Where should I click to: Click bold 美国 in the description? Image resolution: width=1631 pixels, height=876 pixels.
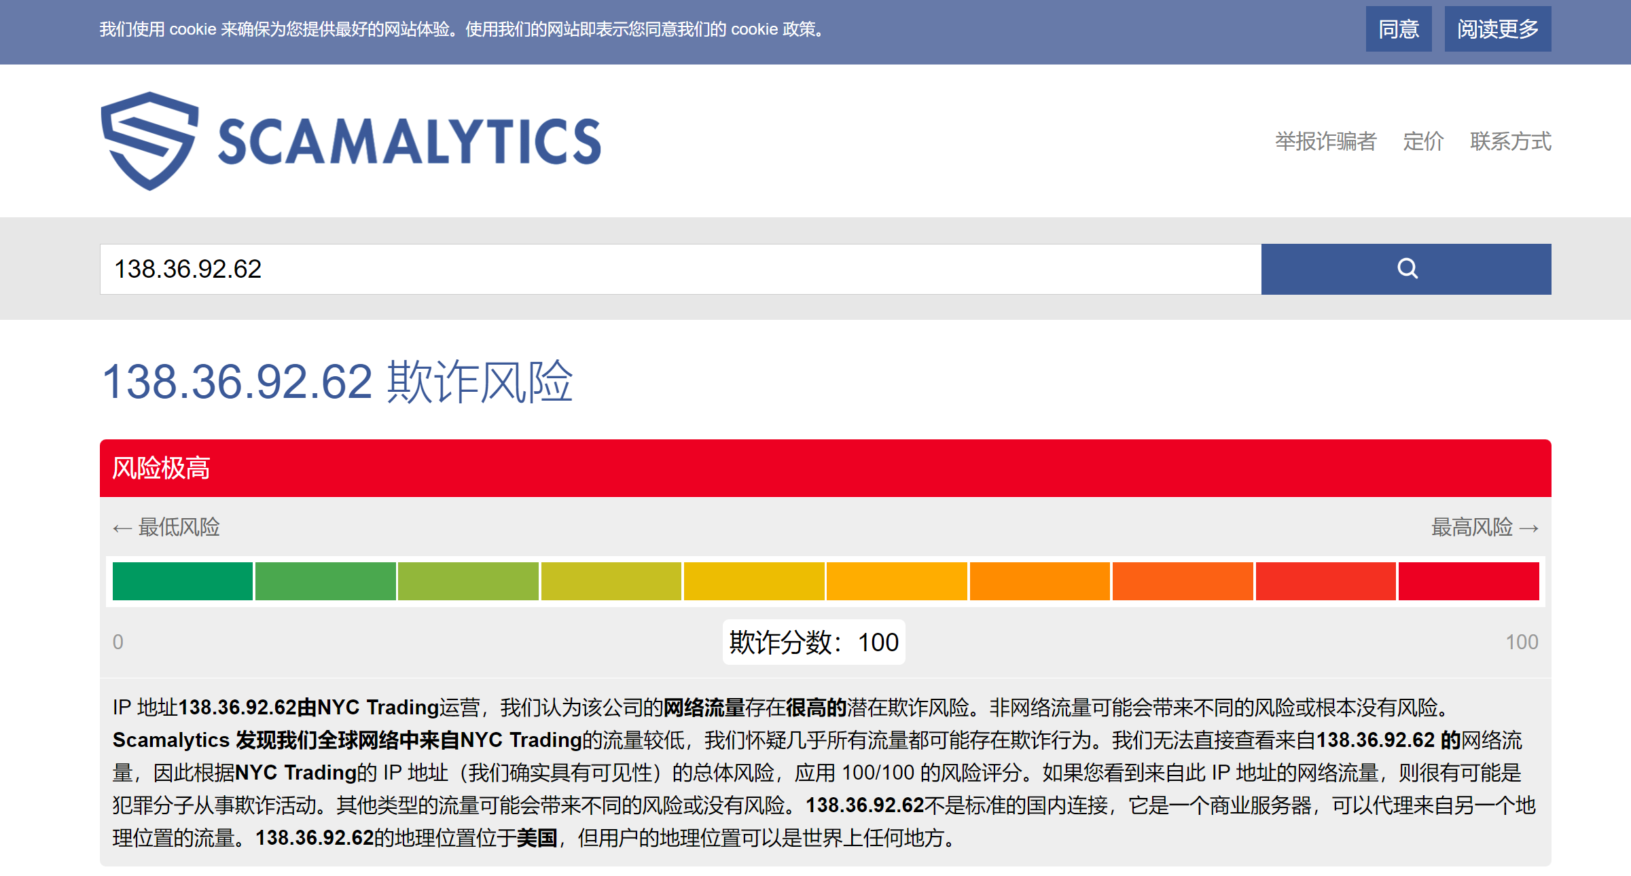pos(537,838)
